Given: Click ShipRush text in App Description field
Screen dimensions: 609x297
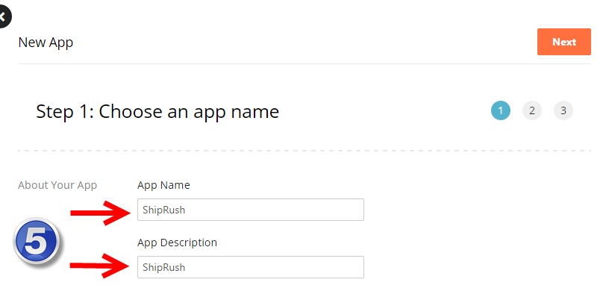Looking at the screenshot, I should point(164,267).
